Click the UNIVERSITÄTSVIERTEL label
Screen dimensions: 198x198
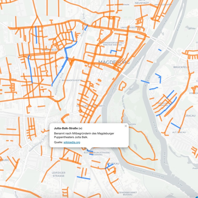tap(132, 28)
